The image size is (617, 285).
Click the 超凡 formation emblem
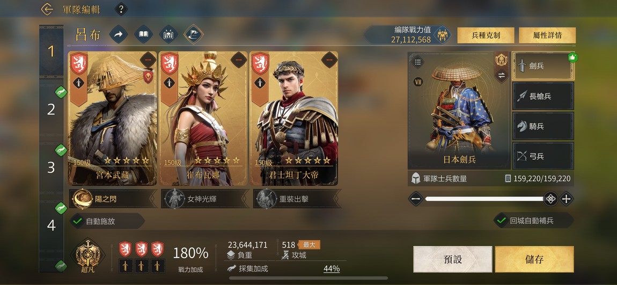coord(87,255)
